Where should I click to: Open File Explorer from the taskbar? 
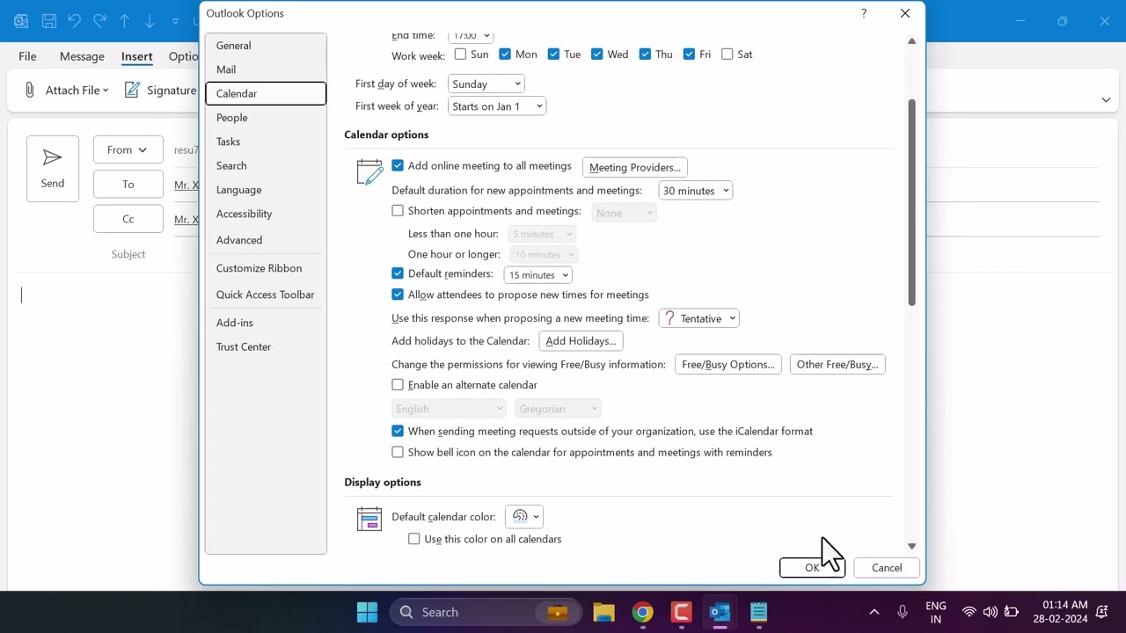click(603, 612)
